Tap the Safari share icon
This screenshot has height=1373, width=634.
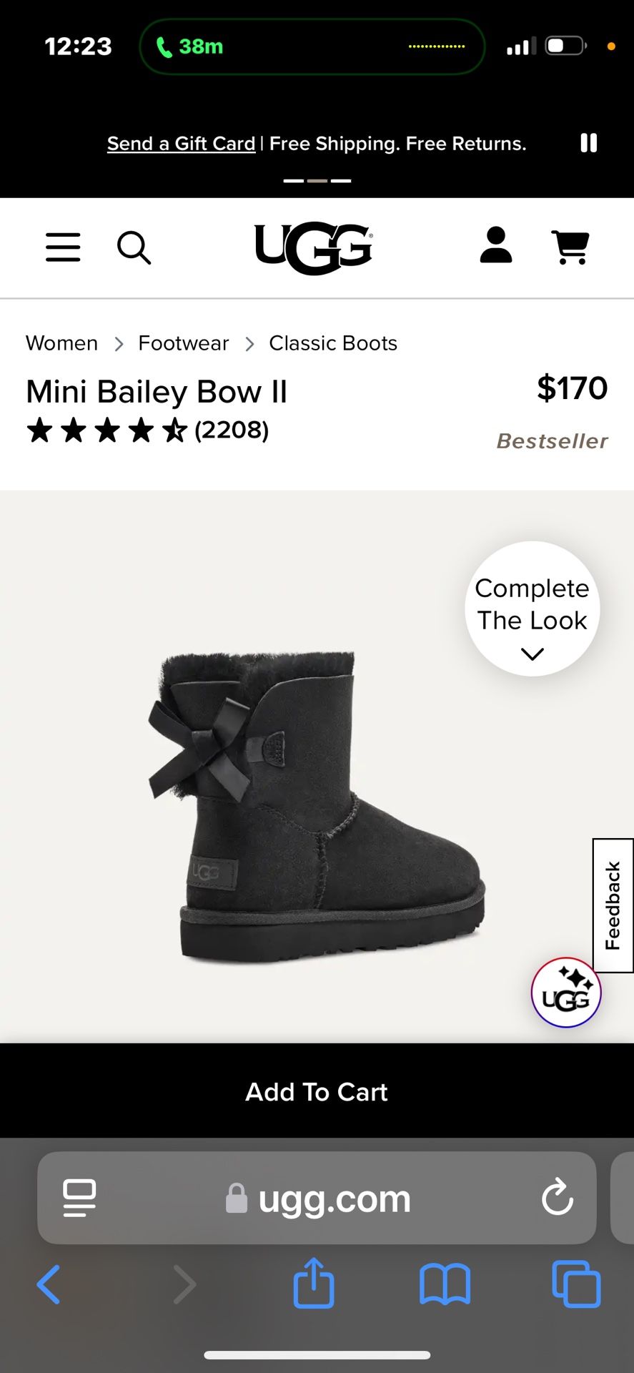(314, 1284)
